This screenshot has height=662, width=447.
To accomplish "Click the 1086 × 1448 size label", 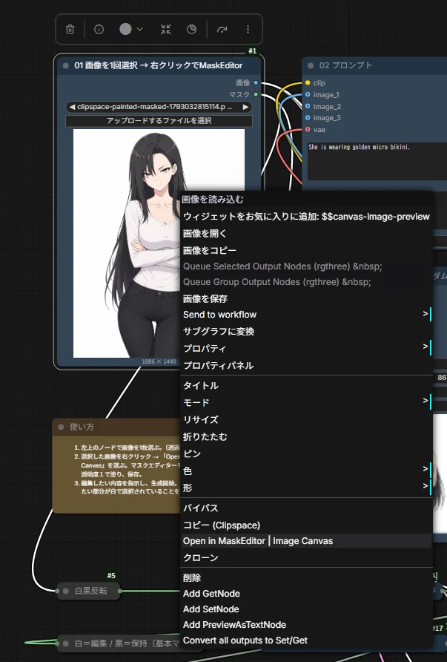I will coord(159,361).
